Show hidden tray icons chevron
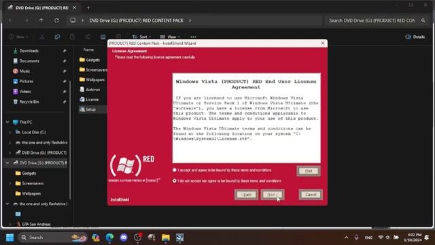This screenshot has height=245, width=435. point(346,238)
